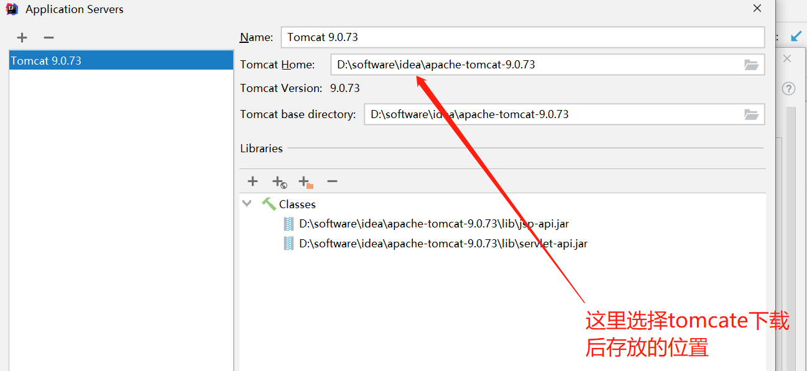807x371 pixels.
Task: Select Tomcat 9.0.73 in server list
Action: pos(121,61)
